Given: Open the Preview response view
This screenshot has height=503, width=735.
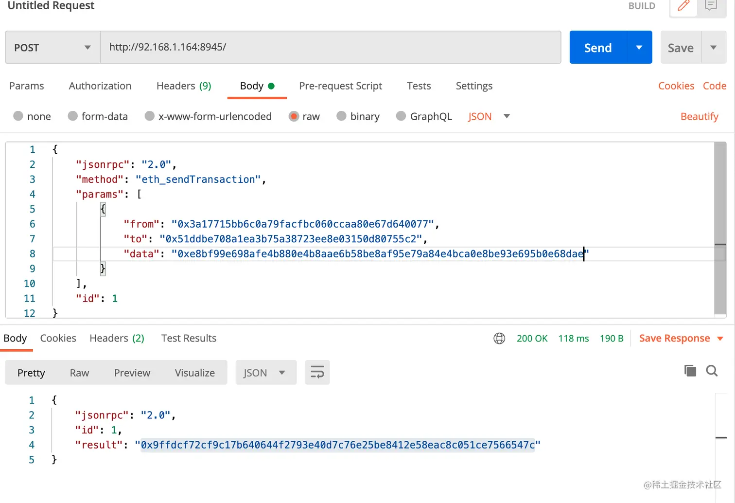Looking at the screenshot, I should click(132, 373).
